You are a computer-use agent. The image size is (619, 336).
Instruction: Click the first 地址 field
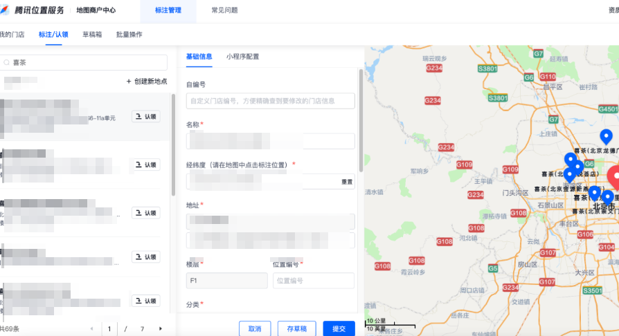click(x=271, y=221)
